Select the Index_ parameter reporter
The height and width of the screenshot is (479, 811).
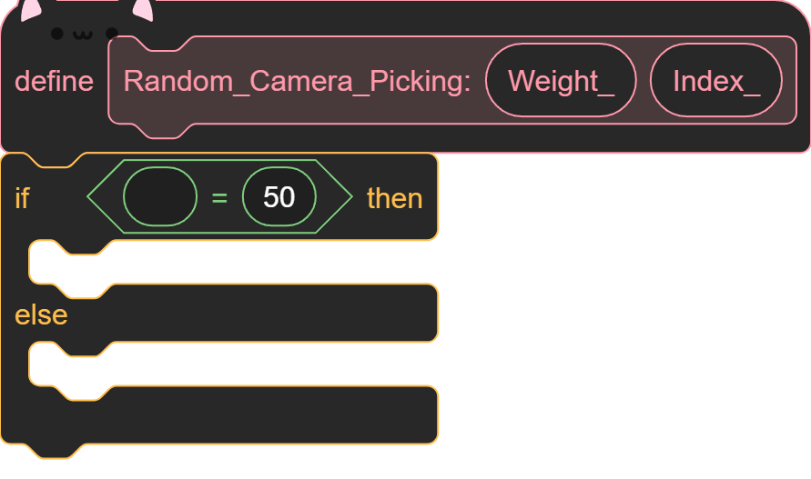point(716,80)
